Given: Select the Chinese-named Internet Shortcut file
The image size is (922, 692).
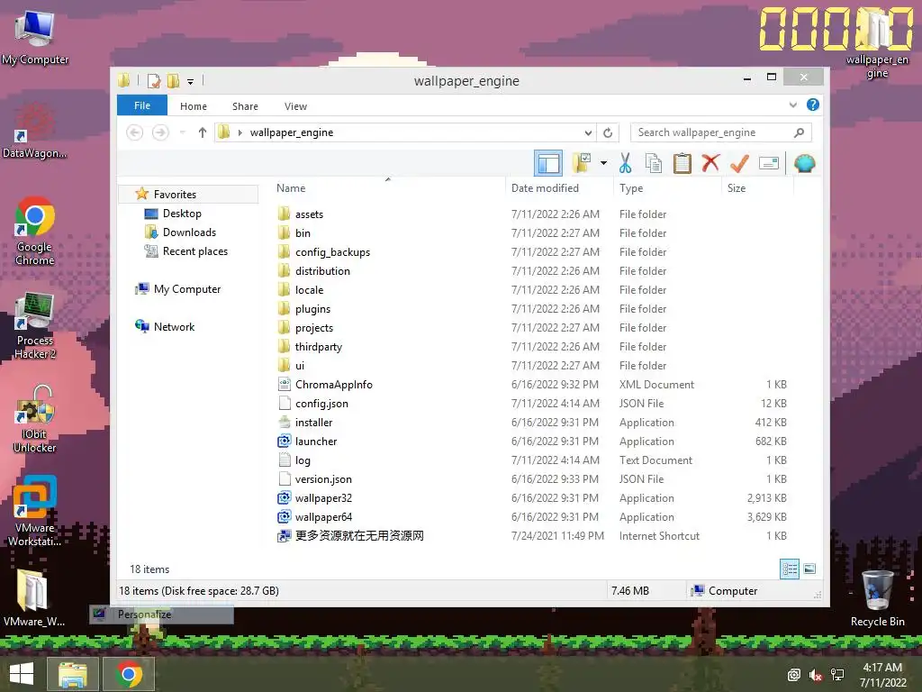Looking at the screenshot, I should (359, 535).
